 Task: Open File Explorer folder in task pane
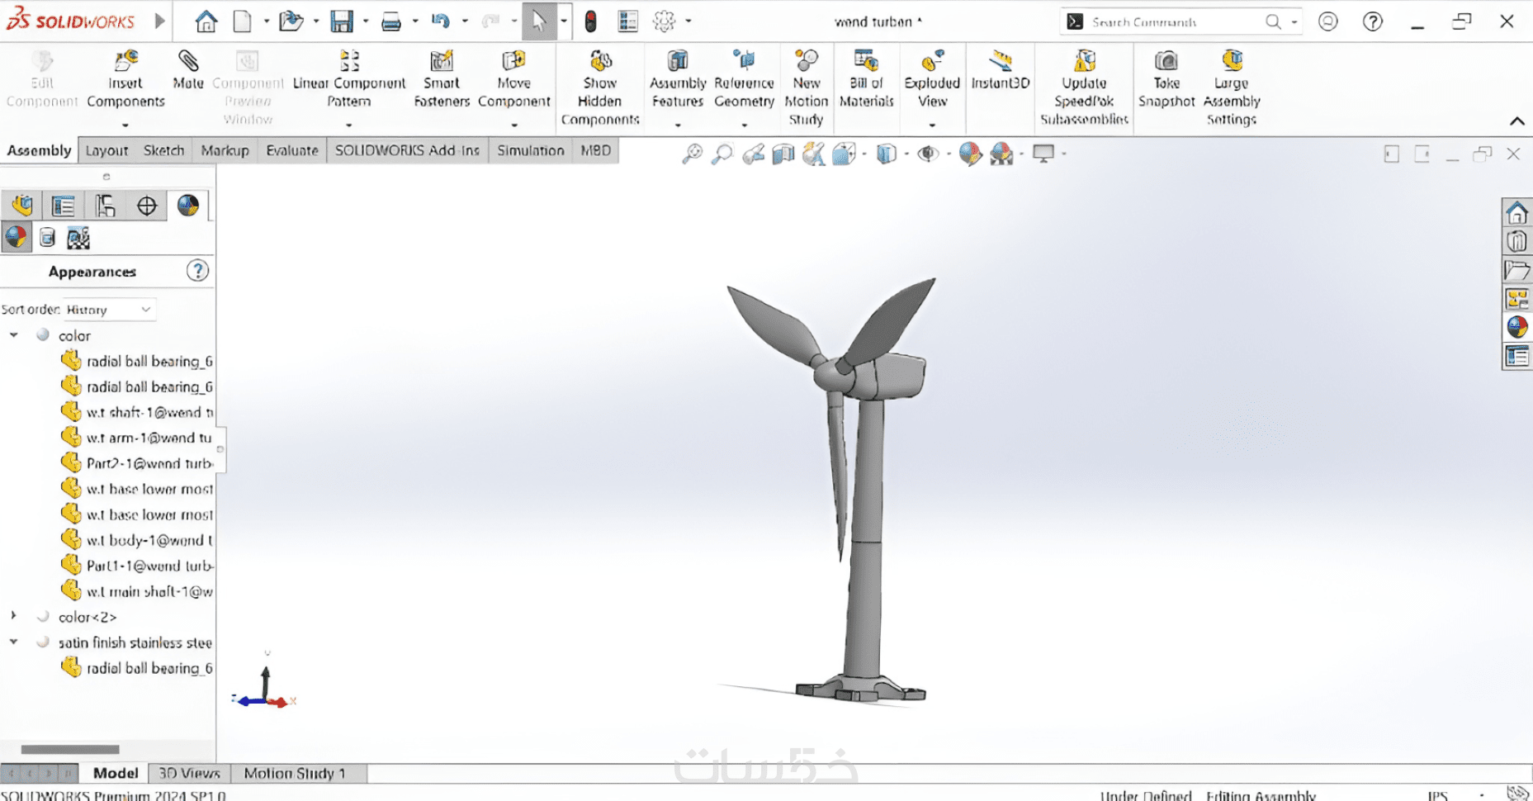tap(1516, 270)
